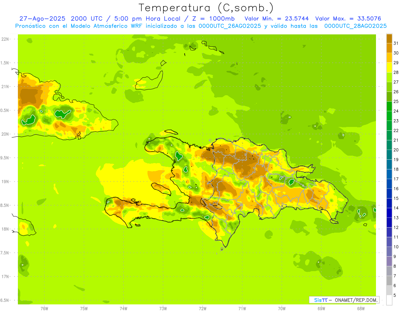Image resolution: width=405 pixels, height=313 pixels.
Task: Click the dark brown legend segment above 31
Action: (x=389, y=38)
